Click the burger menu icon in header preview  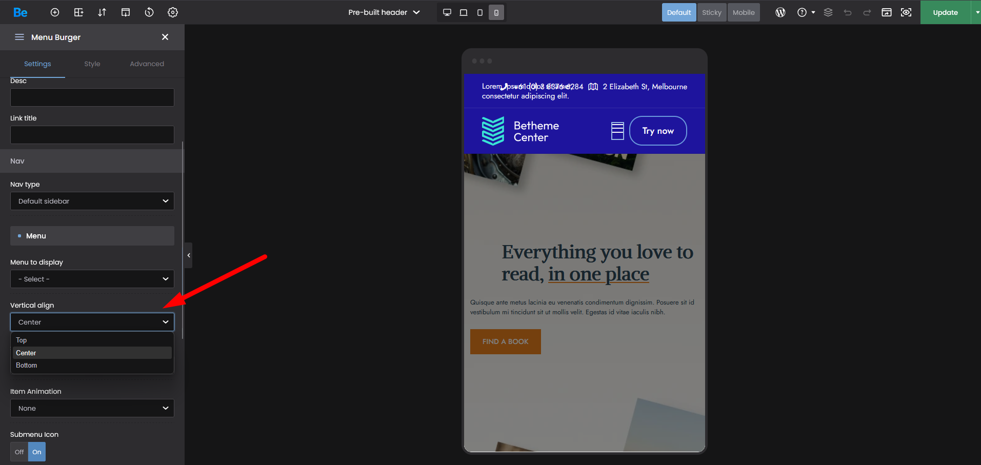[x=617, y=131]
